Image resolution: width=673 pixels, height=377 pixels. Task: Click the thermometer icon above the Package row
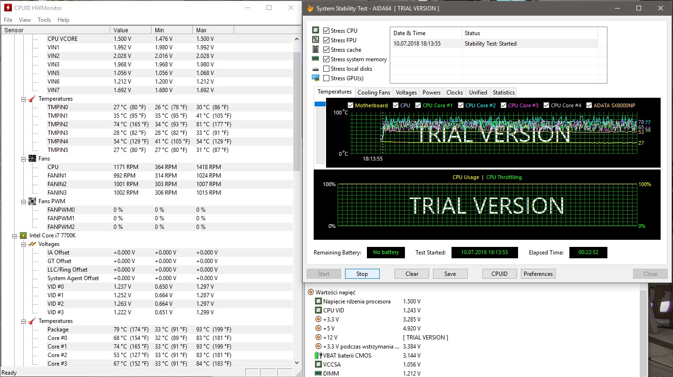(32, 321)
